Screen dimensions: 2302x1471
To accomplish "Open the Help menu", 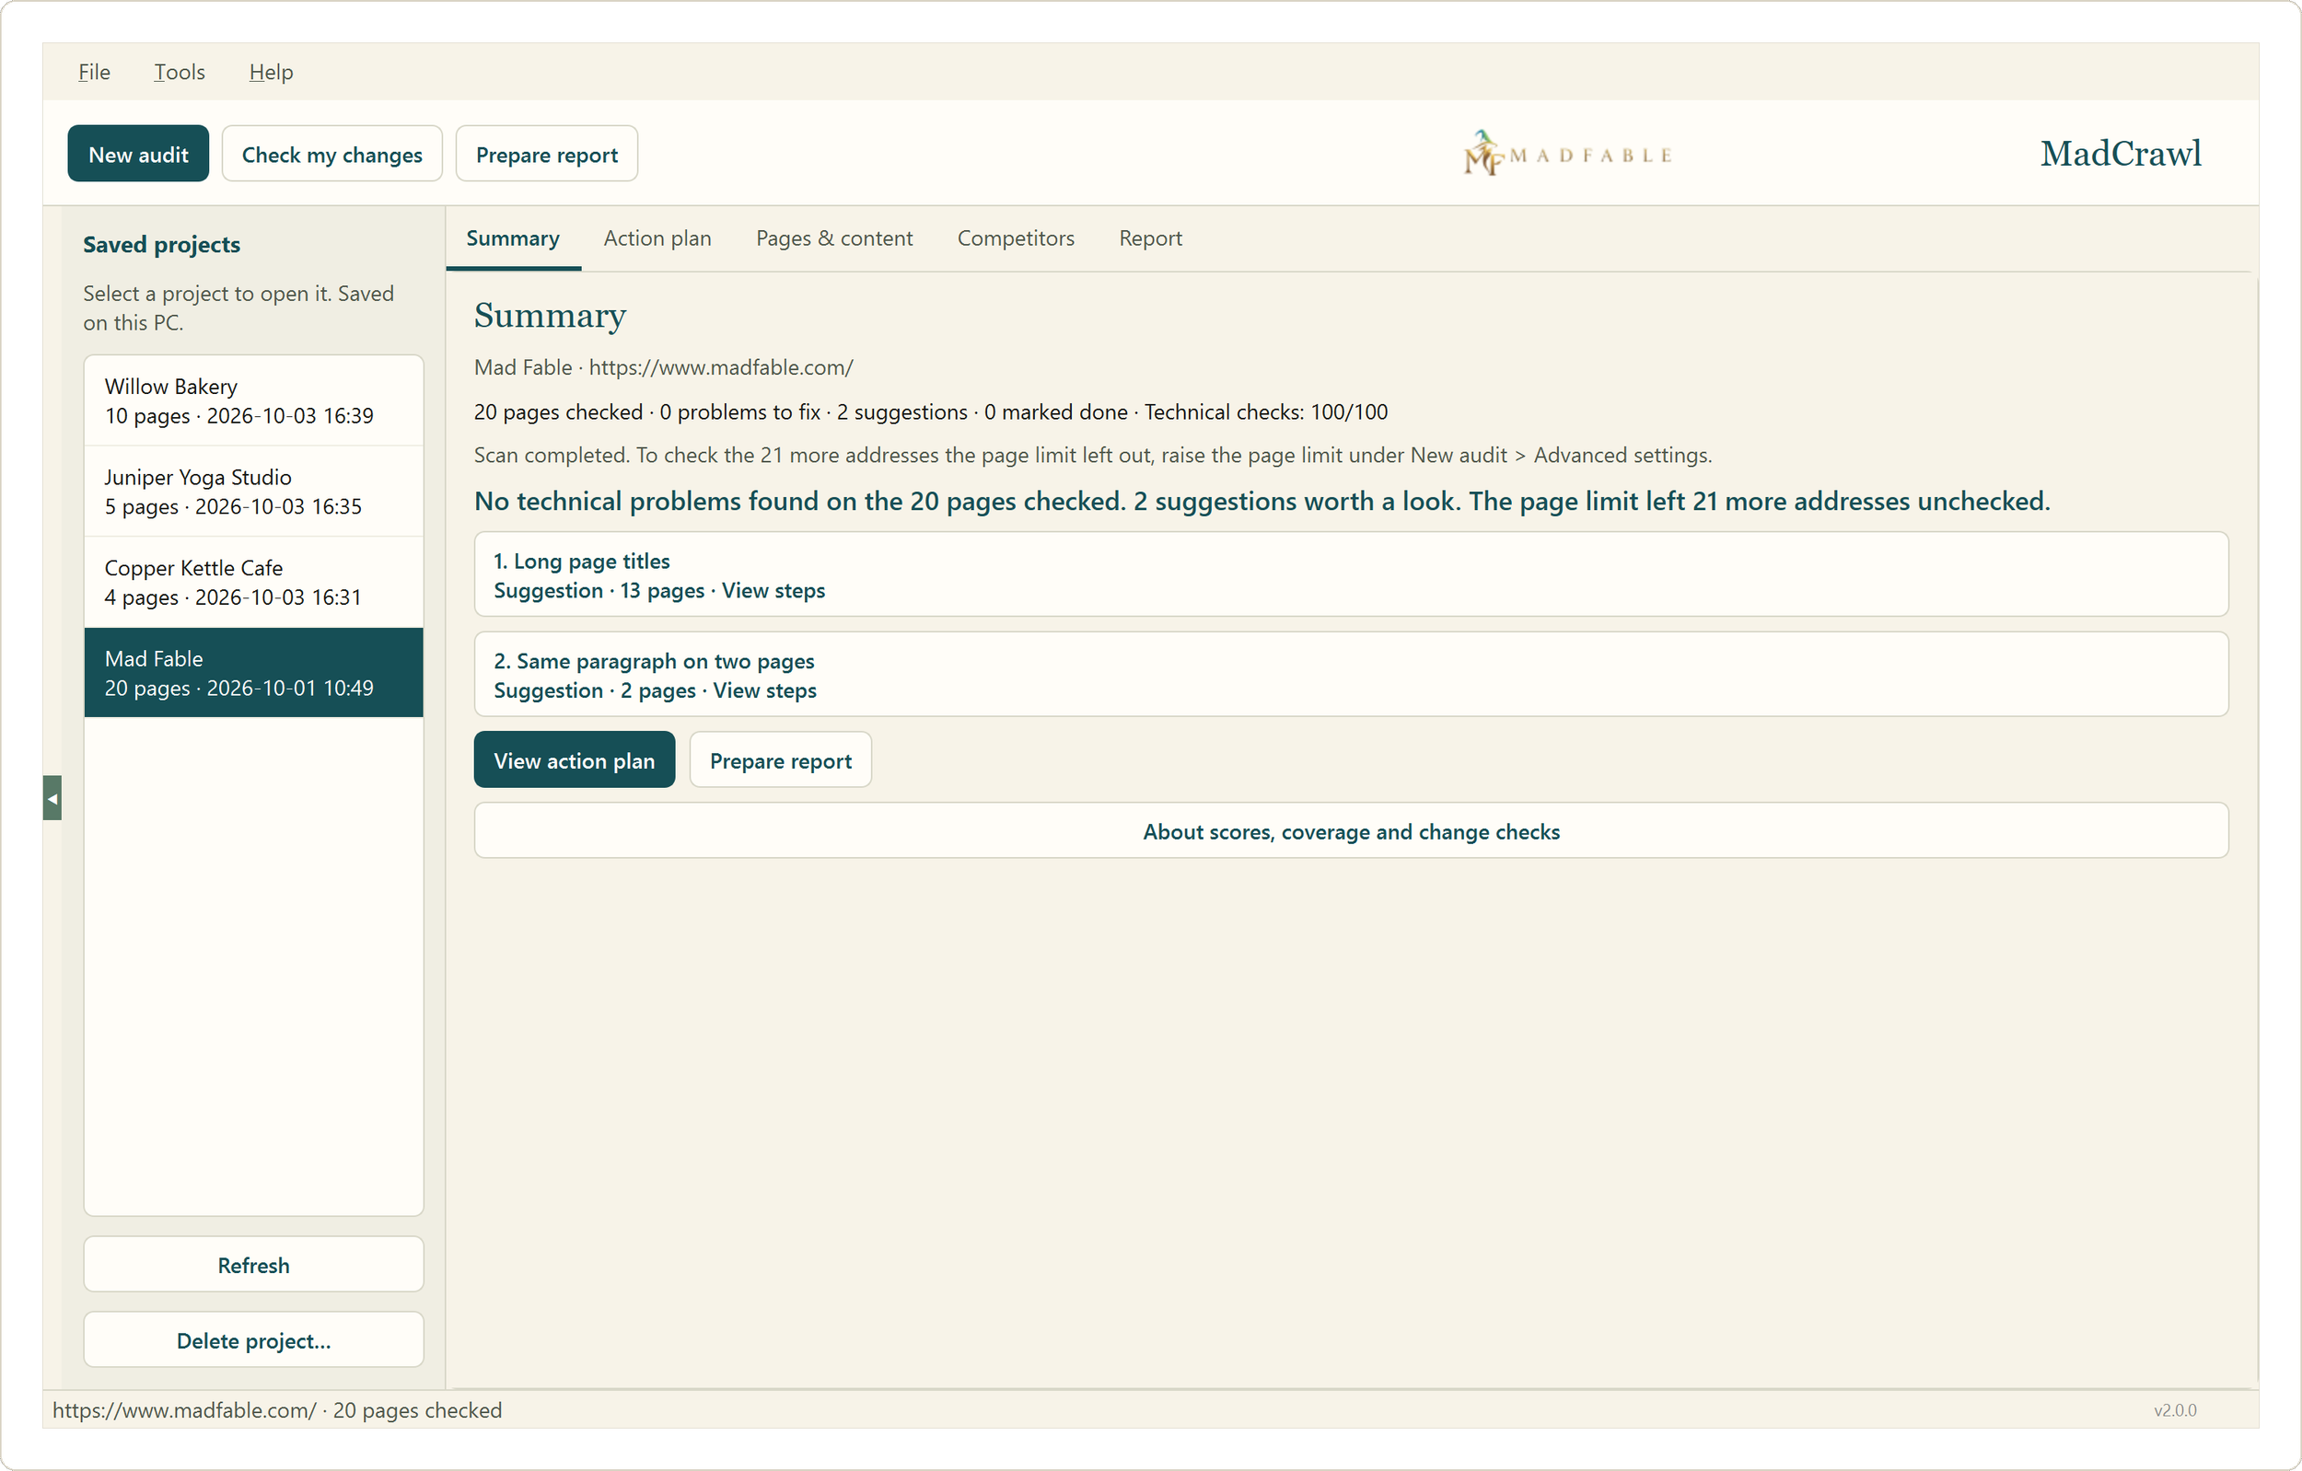I will click(271, 72).
